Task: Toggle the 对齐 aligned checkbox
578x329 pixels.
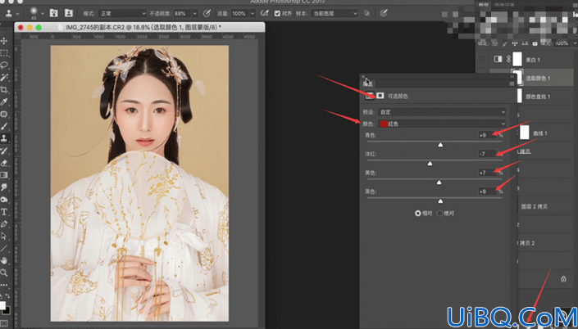Action: 277,14
